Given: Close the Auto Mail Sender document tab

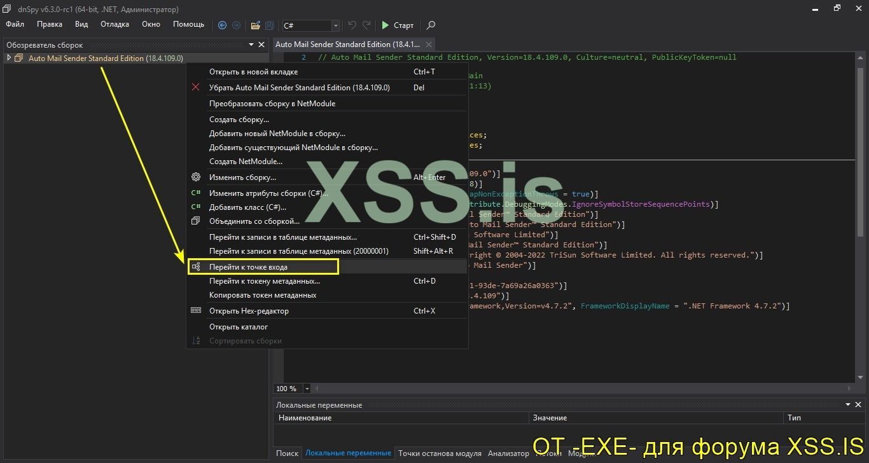Looking at the screenshot, I should [429, 45].
